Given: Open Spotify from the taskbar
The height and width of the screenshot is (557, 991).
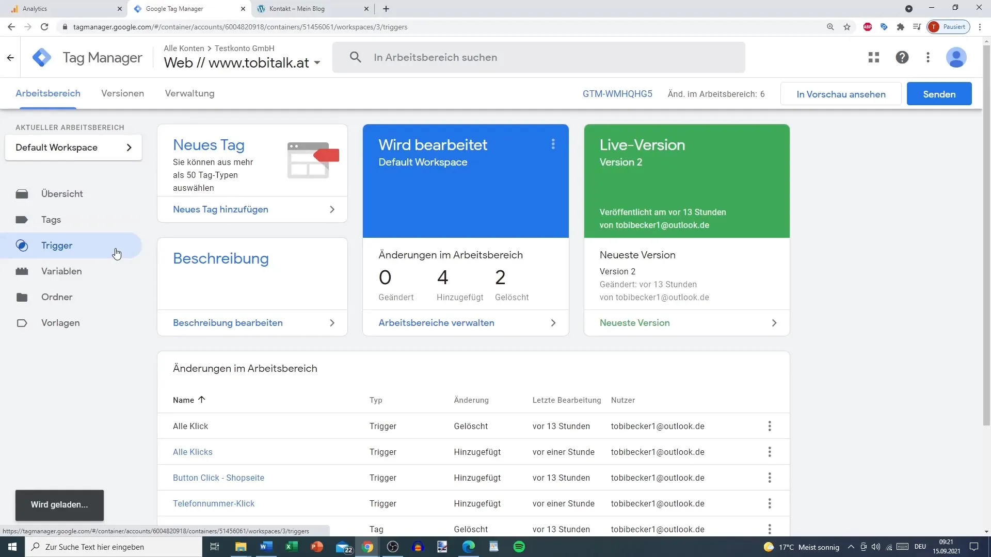Looking at the screenshot, I should coord(519,547).
